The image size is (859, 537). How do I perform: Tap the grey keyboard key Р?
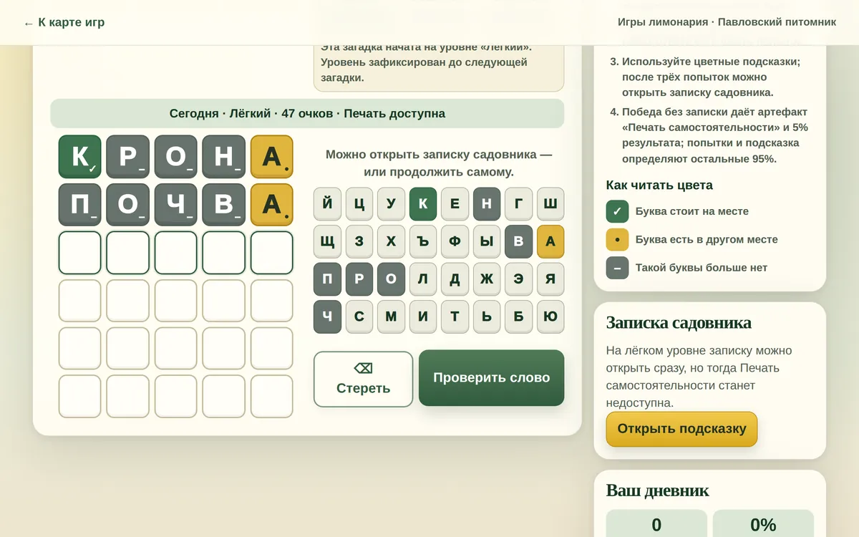[359, 279]
